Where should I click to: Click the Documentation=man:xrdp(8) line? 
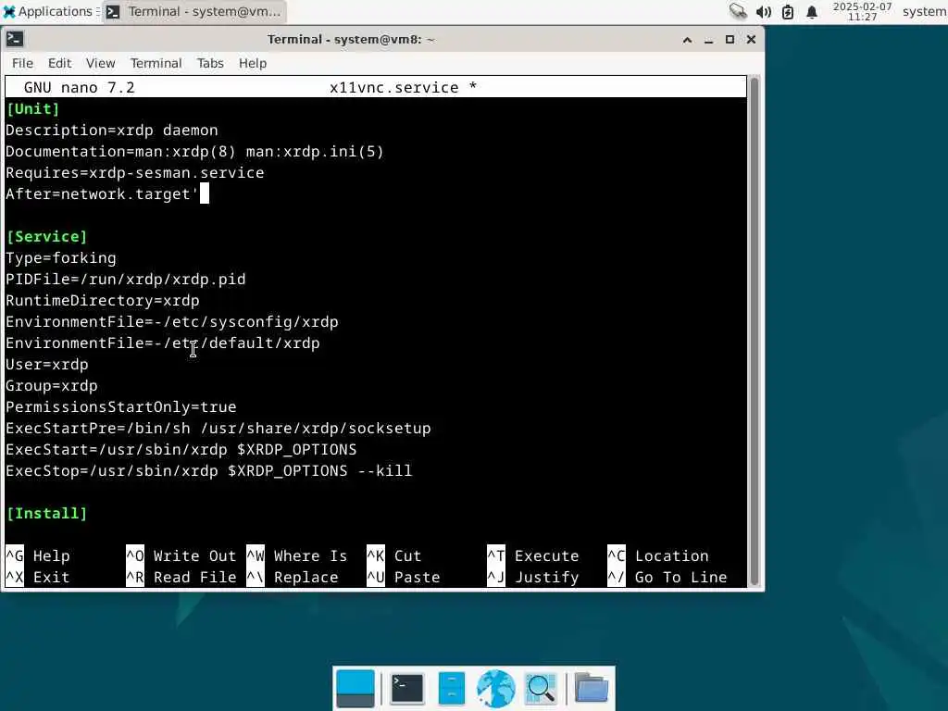(x=194, y=151)
